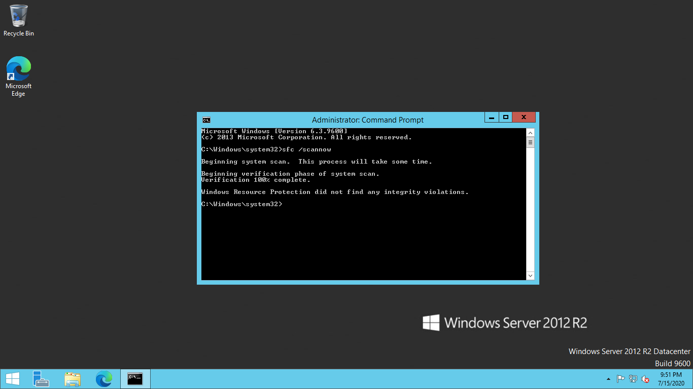
Task: Select the Command Prompt taskbar button
Action: pyautogui.click(x=135, y=379)
